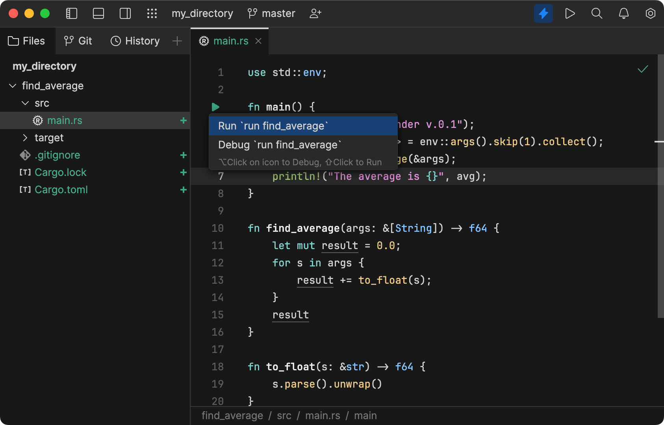Open the search panel
664x425 pixels.
[x=596, y=13]
